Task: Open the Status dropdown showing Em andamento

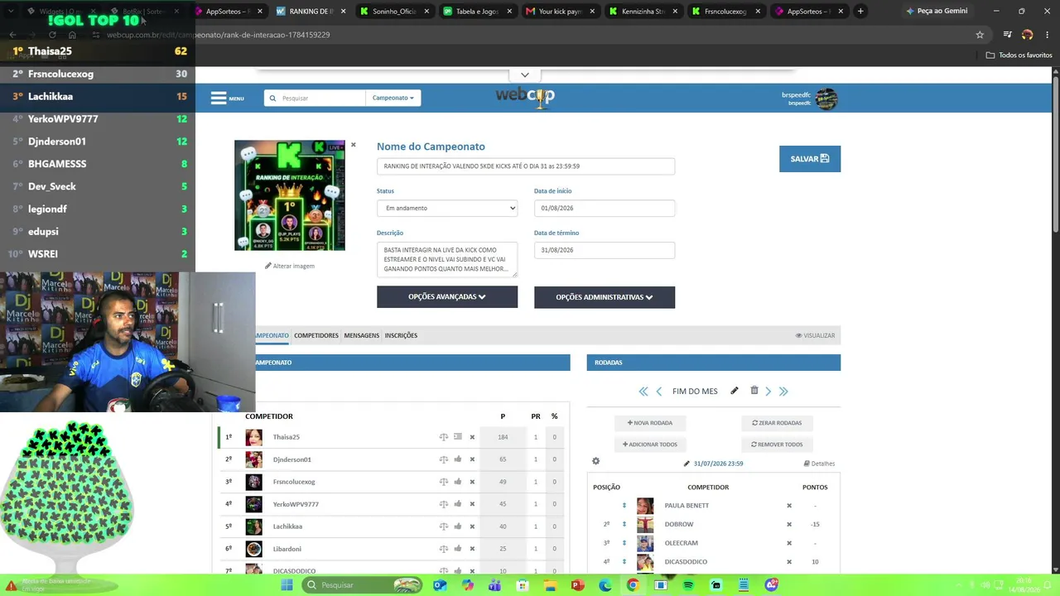Action: (x=447, y=208)
